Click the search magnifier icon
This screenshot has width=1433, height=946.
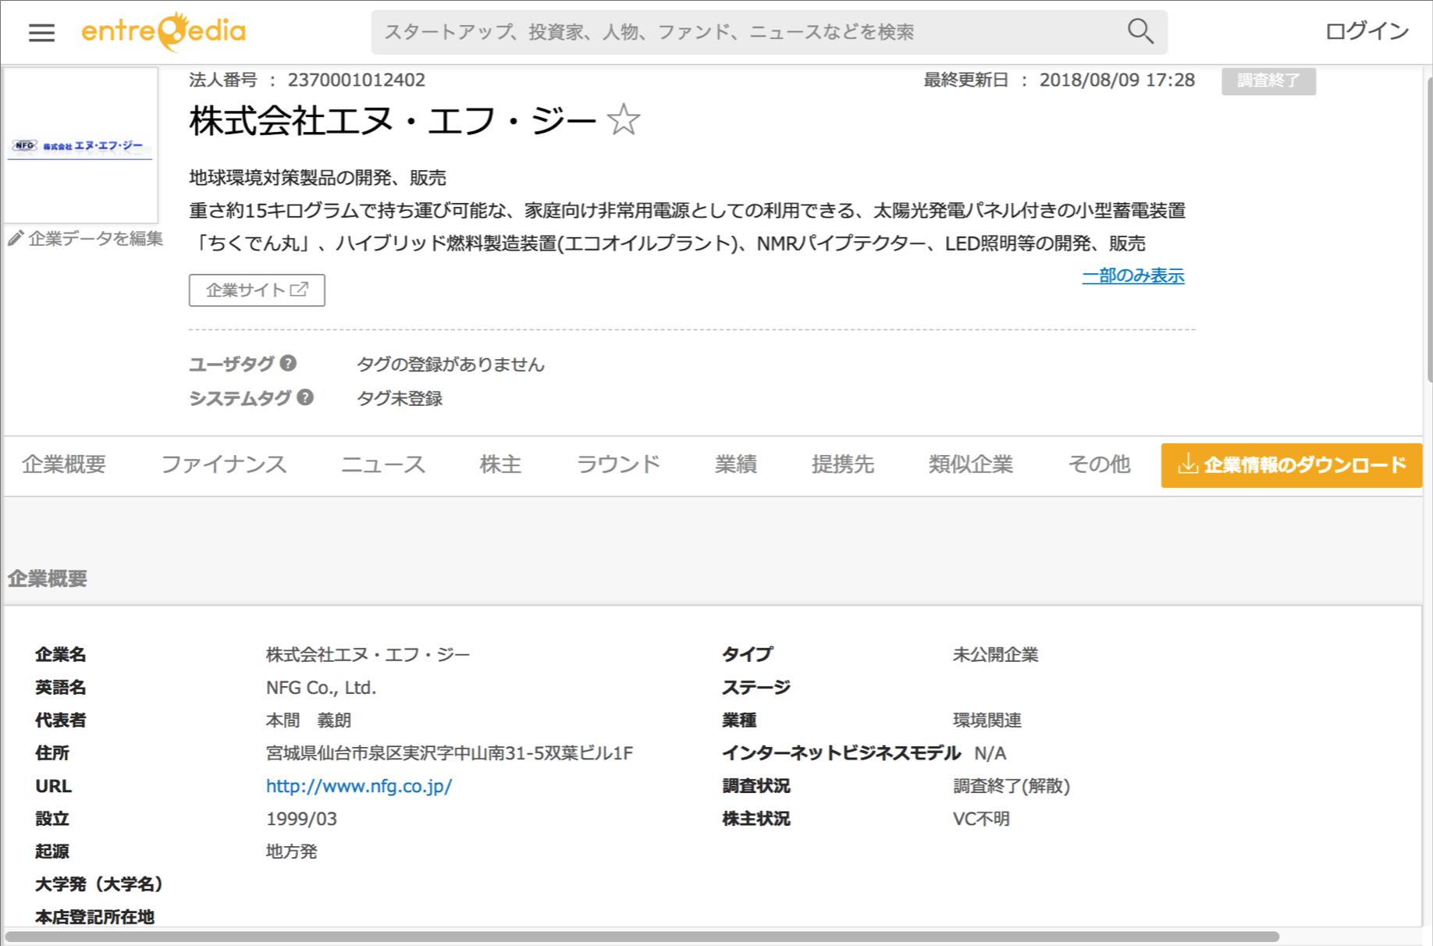coord(1140,32)
